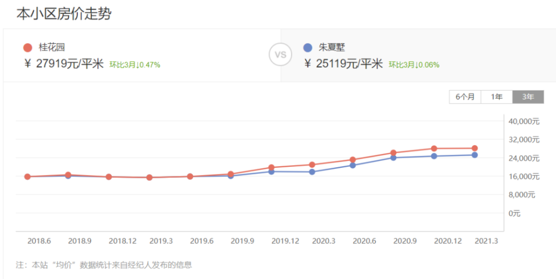This screenshot has height=279, width=556.
Task: Click 朱夏墅 green 环比3月 0.06% change indicator
Action: (x=414, y=64)
